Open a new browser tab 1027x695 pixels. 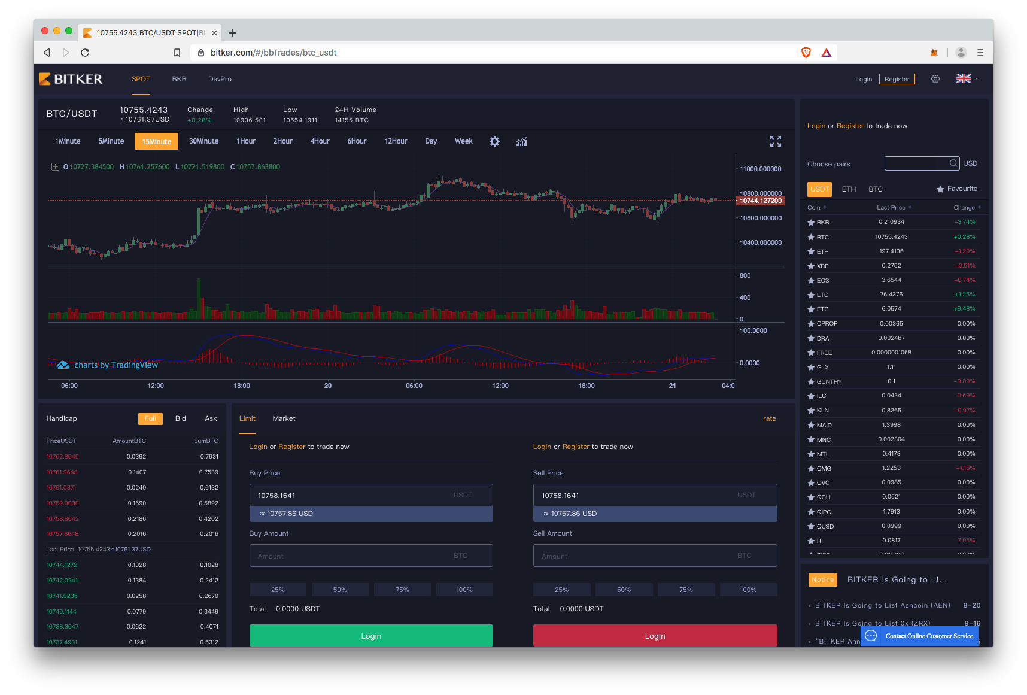click(x=232, y=33)
